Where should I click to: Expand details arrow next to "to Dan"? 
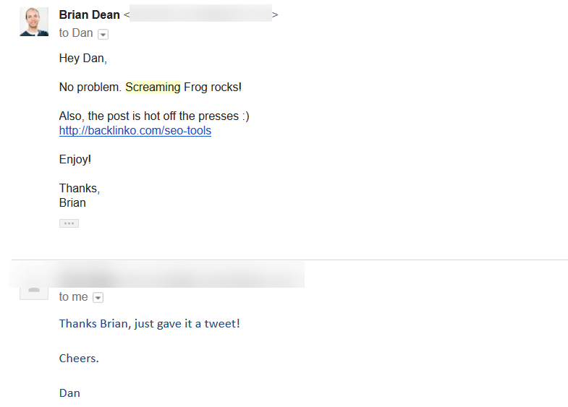(102, 34)
